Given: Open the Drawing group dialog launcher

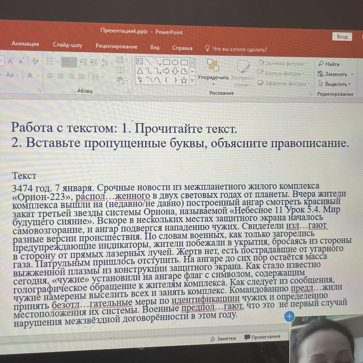Looking at the screenshot, I should pos(311,94).
